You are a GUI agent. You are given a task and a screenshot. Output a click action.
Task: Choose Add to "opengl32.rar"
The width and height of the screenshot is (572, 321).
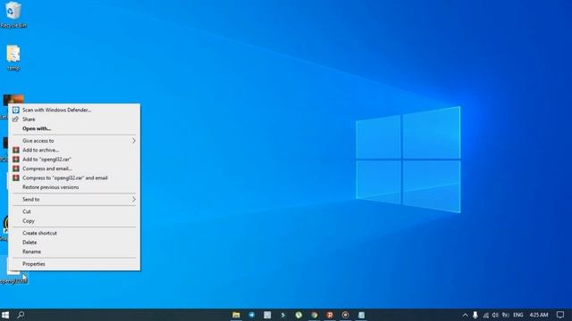point(74,159)
